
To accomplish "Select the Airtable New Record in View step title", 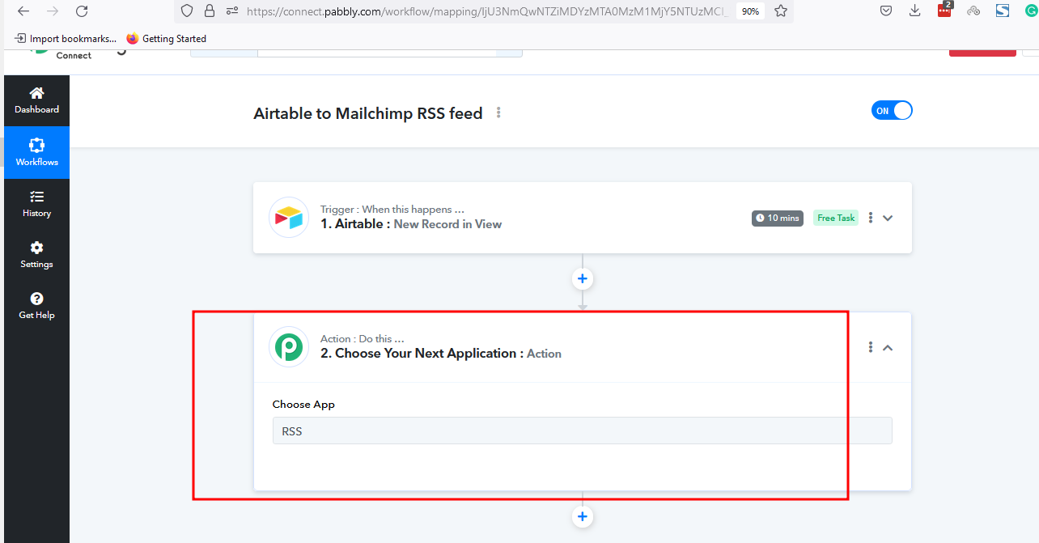I will [x=411, y=224].
